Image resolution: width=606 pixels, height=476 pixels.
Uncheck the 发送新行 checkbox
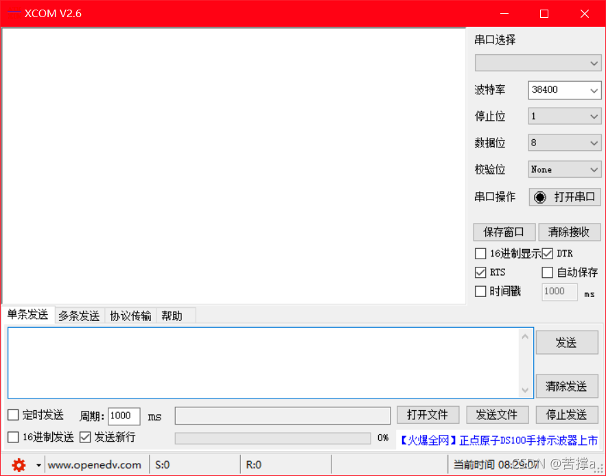click(x=85, y=438)
